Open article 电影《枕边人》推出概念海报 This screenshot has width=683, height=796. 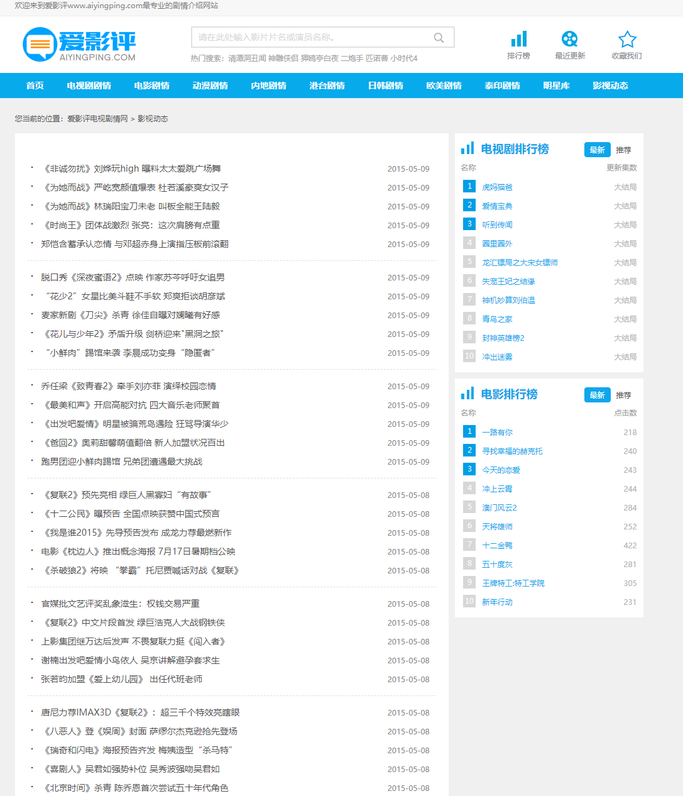tap(138, 551)
